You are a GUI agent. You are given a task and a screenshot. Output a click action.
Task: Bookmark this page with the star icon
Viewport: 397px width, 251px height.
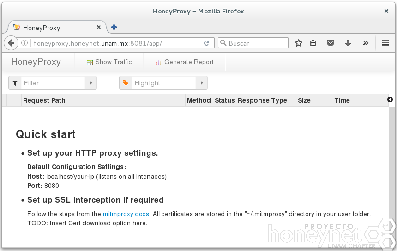coord(299,43)
